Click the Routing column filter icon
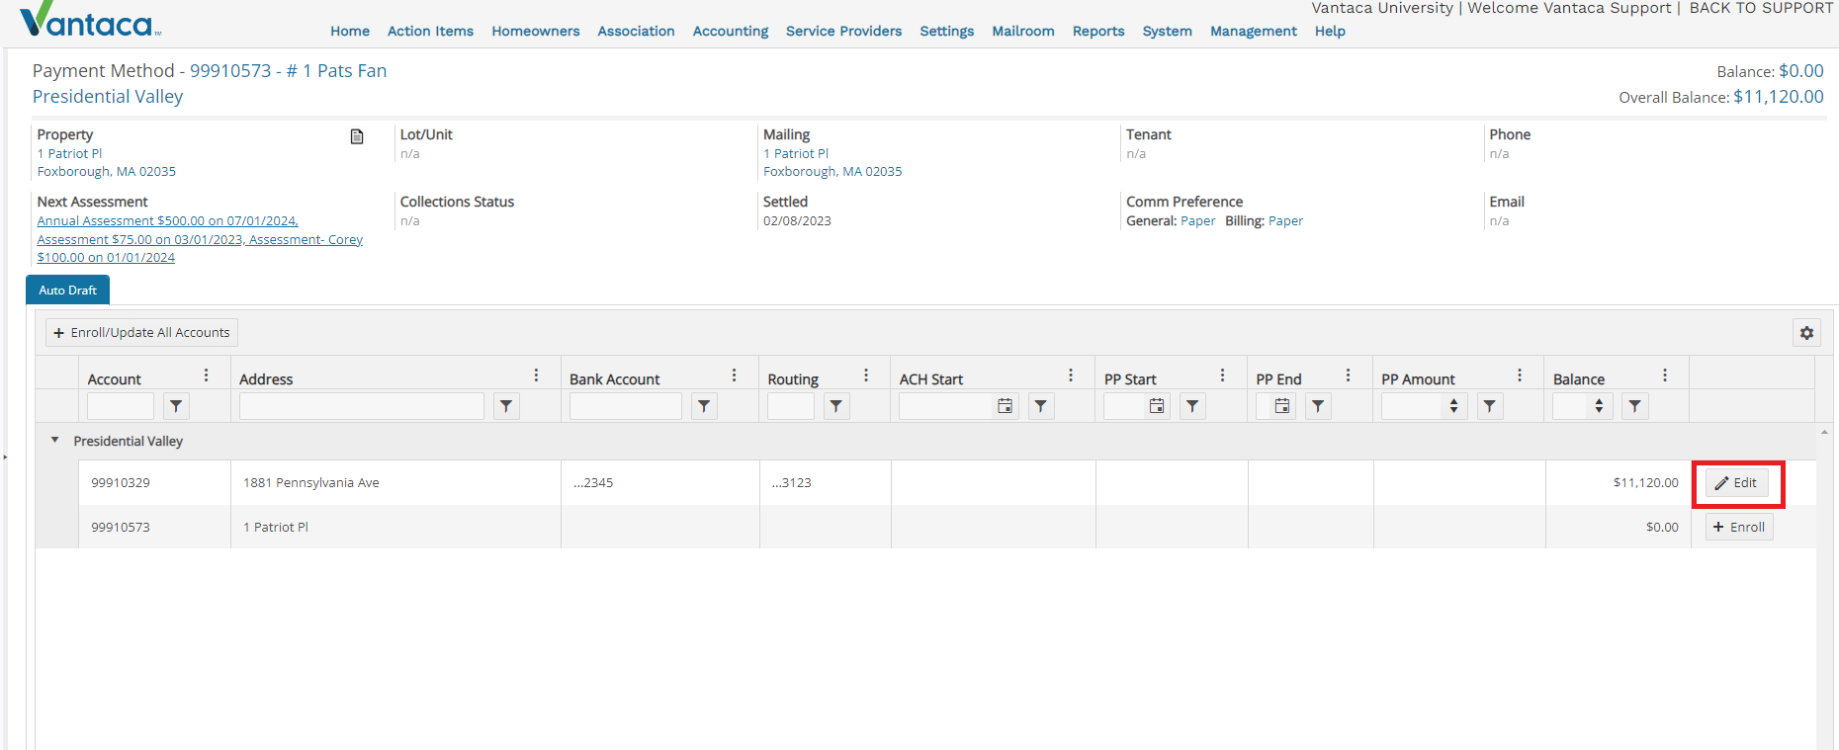 [x=836, y=406]
